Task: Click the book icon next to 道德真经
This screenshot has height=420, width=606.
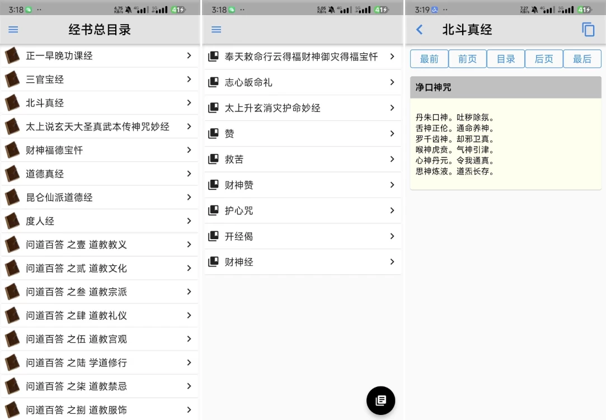Action: [x=12, y=174]
